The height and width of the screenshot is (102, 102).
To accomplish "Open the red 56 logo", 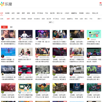I will click(x=101, y=3).
